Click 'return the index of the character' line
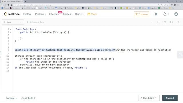The image size is (183, 103). coord(48,62)
